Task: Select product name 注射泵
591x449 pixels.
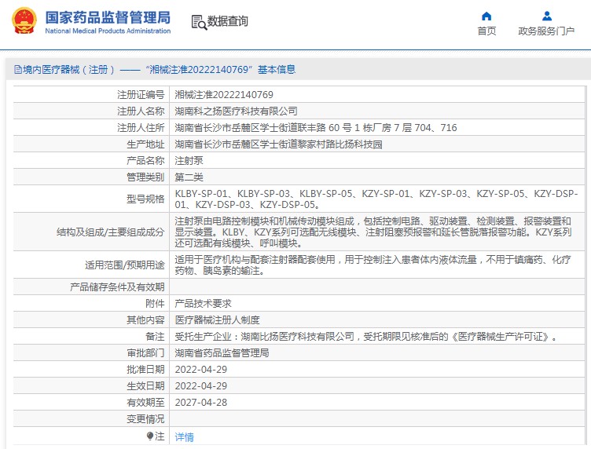Action: (x=189, y=161)
